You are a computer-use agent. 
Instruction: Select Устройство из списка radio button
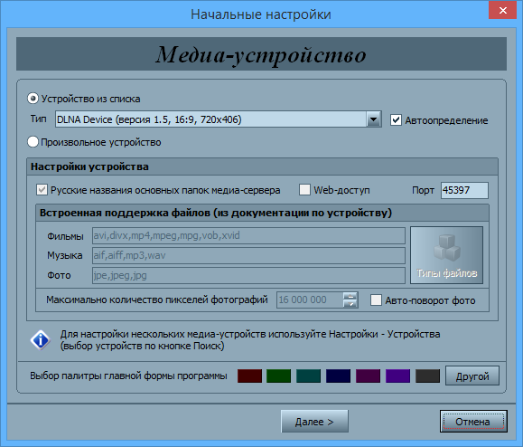[x=33, y=99]
